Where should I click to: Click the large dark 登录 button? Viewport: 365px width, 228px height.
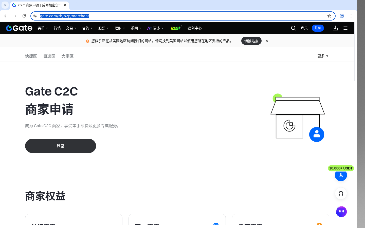pos(61,146)
